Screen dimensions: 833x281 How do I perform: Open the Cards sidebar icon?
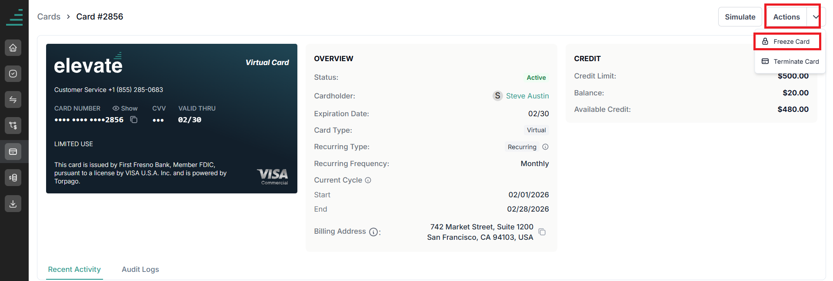tap(13, 152)
